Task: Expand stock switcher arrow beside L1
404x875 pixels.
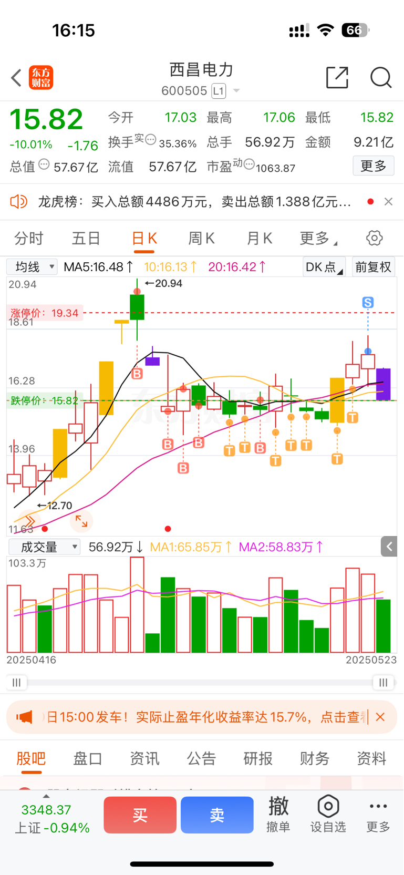Action: pyautogui.click(x=236, y=91)
